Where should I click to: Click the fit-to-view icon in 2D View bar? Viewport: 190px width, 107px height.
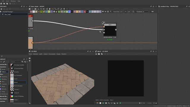tap(140, 103)
